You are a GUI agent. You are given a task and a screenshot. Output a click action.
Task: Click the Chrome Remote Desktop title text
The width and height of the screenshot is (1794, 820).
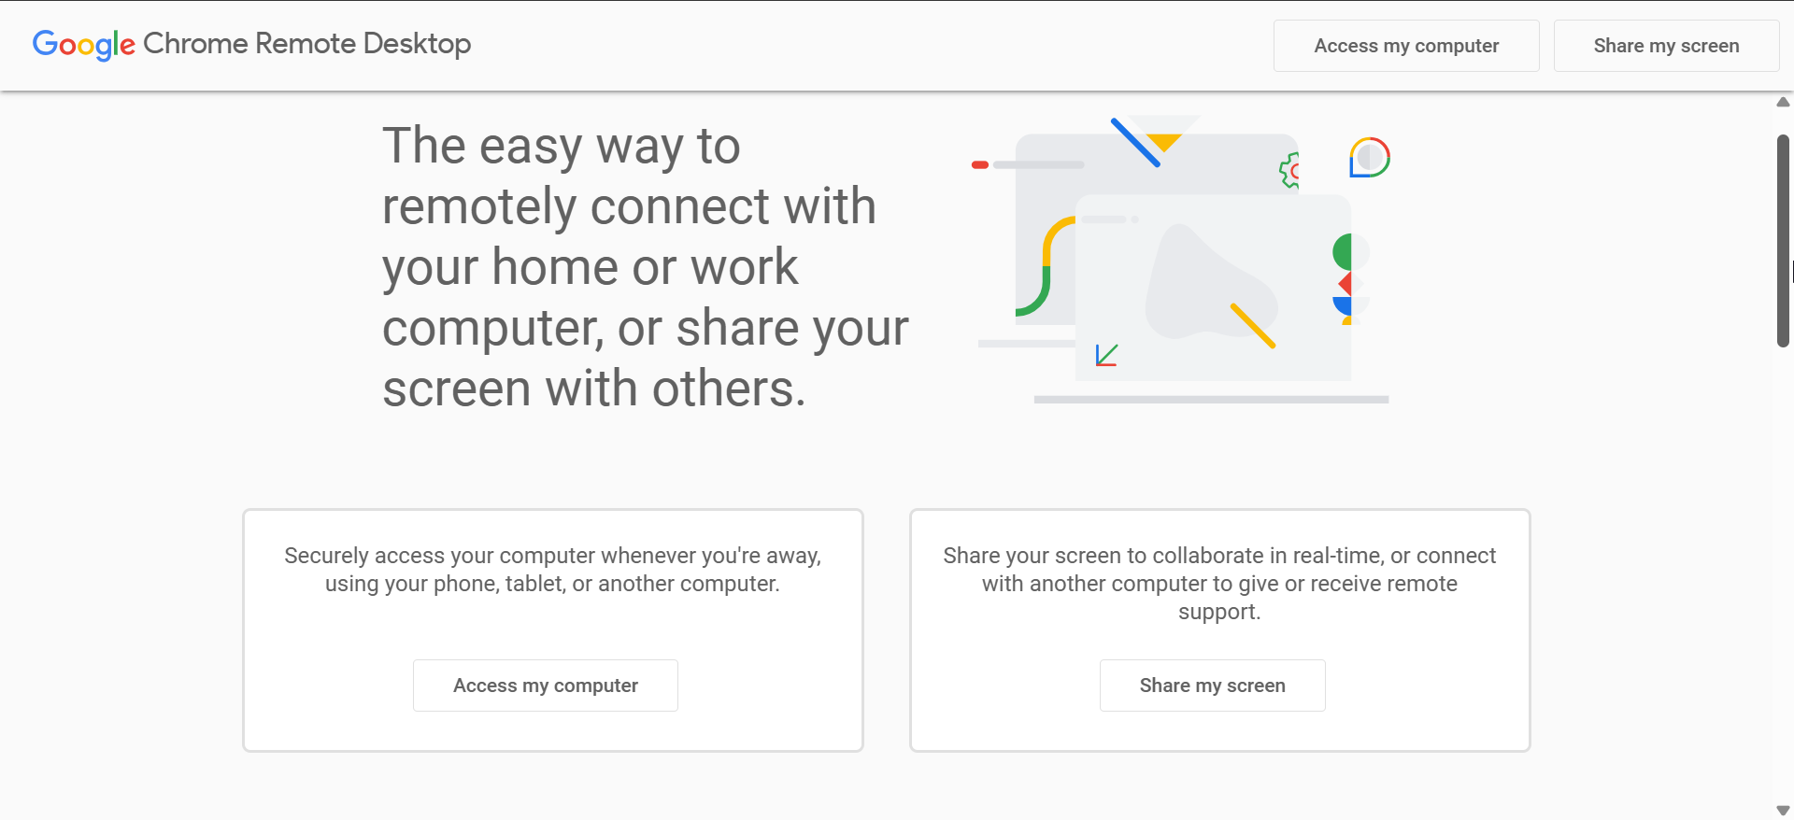pyautogui.click(x=307, y=44)
